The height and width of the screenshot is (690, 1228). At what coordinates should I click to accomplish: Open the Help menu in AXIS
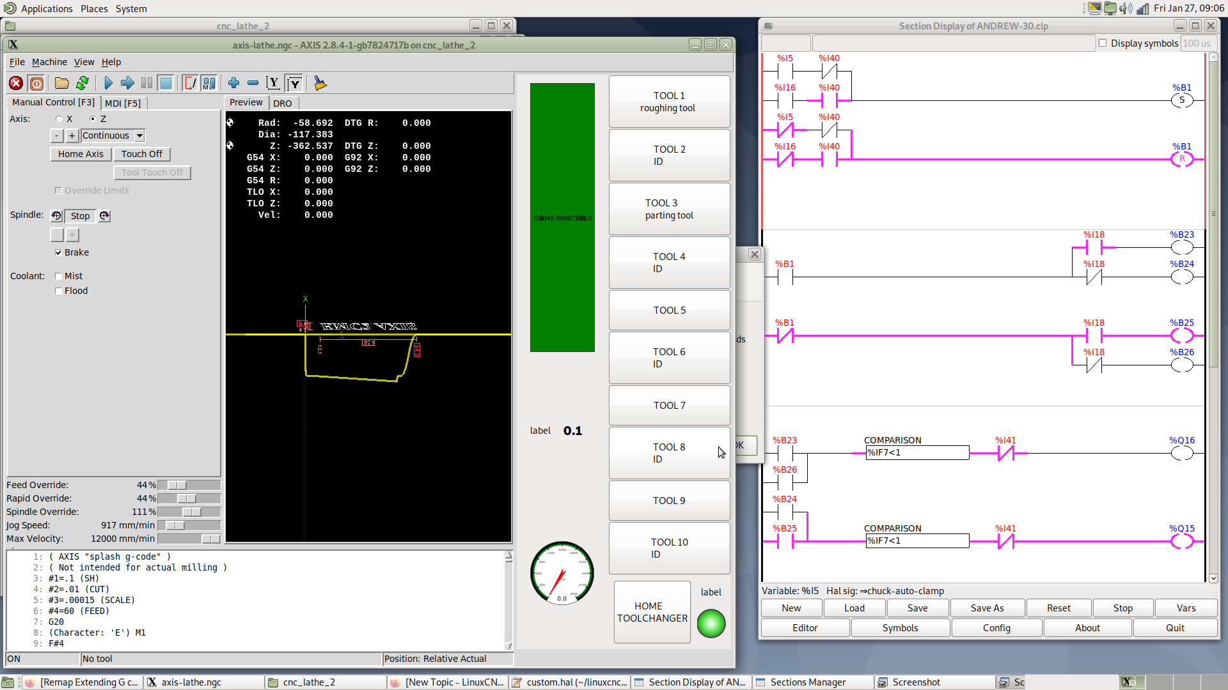click(111, 62)
